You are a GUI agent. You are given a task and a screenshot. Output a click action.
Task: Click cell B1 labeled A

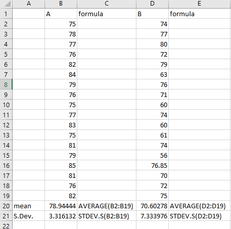pyautogui.click(x=61, y=14)
